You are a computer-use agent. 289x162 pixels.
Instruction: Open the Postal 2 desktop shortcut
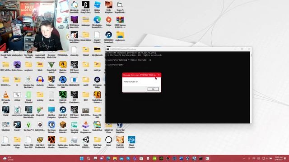pyautogui.click(x=17, y=126)
